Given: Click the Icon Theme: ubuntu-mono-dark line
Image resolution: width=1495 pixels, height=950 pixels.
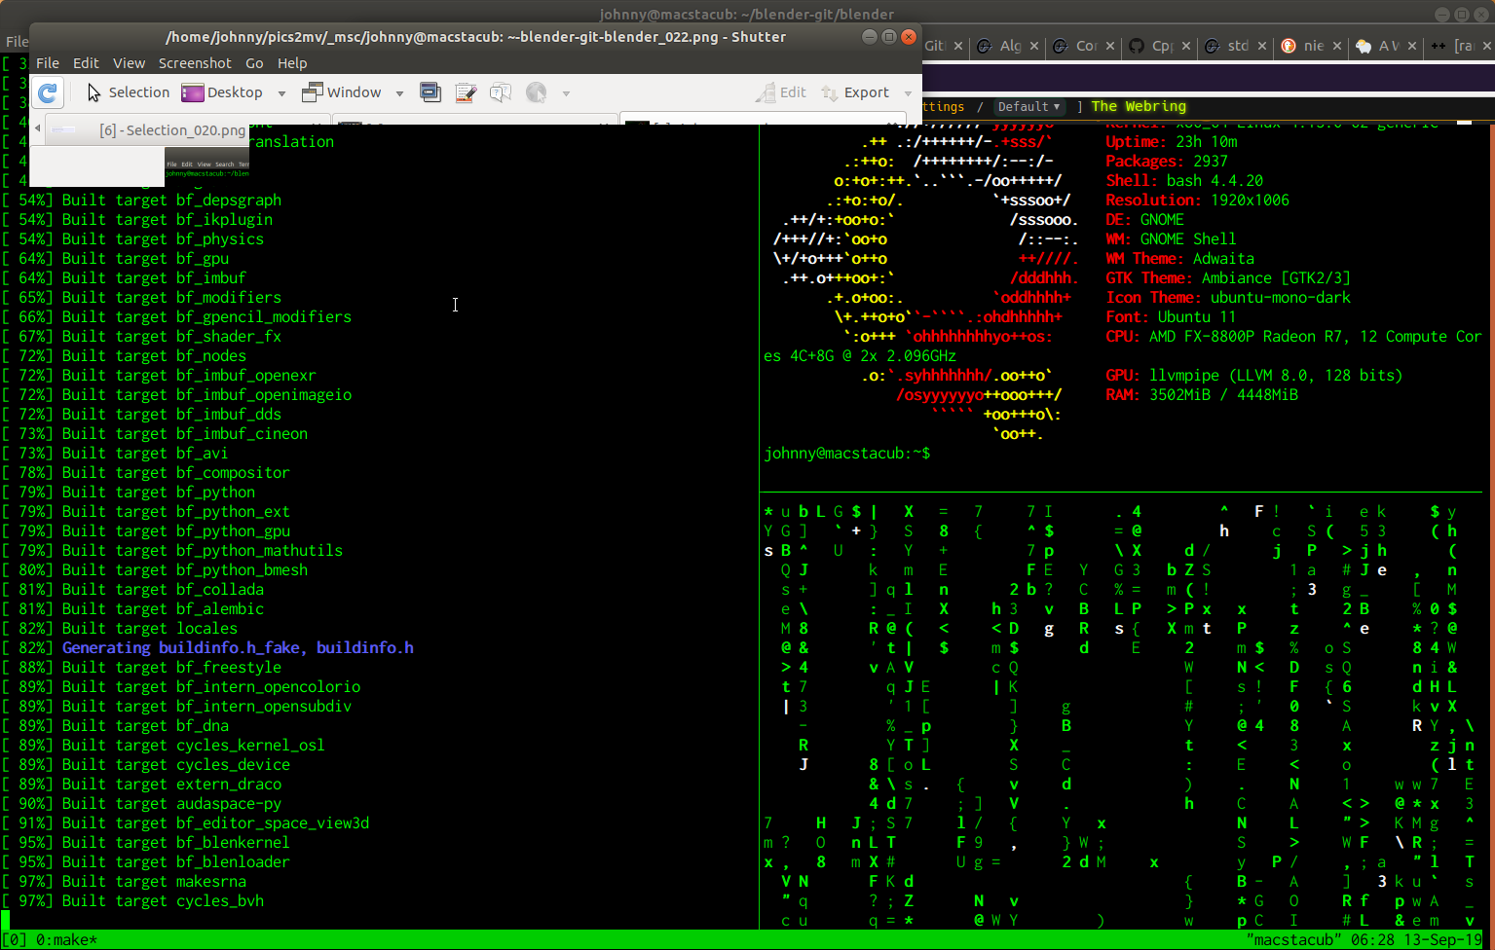Looking at the screenshot, I should pos(1228,298).
